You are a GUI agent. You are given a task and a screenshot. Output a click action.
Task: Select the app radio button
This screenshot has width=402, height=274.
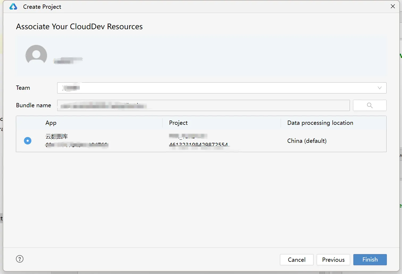coord(28,141)
